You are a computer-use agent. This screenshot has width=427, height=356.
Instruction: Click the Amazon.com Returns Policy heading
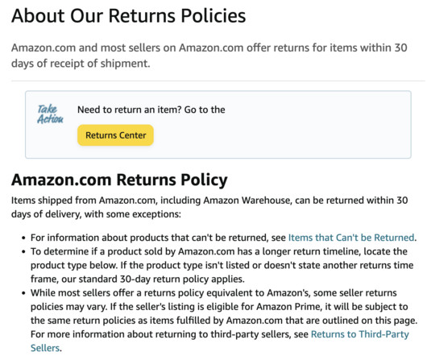[x=119, y=180]
